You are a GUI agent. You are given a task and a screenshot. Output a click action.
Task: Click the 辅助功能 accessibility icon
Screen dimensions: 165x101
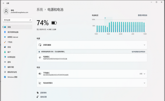pyautogui.click(x=5, y=67)
